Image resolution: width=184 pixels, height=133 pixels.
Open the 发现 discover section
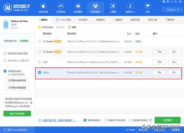point(148,8)
